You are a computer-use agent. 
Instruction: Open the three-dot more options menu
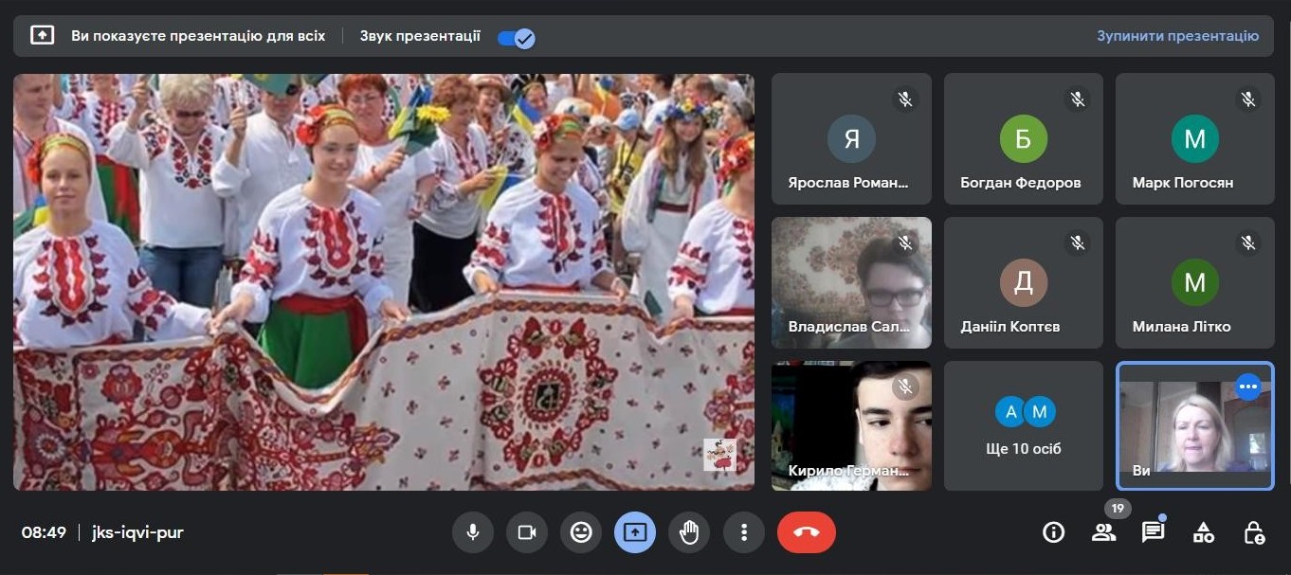tap(744, 532)
